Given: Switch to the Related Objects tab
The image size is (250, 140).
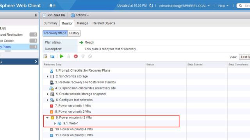Looking at the screenshot, I should pos(104,23).
